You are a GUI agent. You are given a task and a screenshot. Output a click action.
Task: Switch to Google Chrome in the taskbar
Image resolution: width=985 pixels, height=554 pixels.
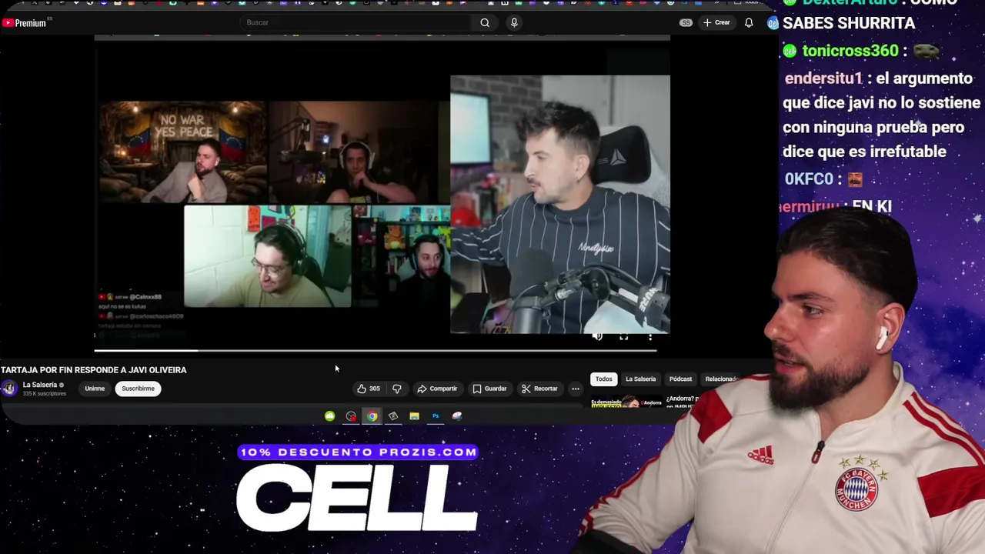(372, 416)
